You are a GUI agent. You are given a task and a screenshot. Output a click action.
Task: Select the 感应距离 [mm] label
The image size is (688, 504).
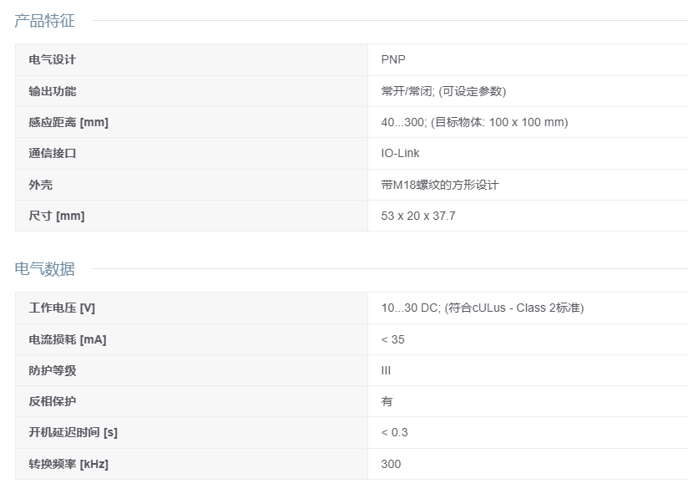pyautogui.click(x=68, y=122)
